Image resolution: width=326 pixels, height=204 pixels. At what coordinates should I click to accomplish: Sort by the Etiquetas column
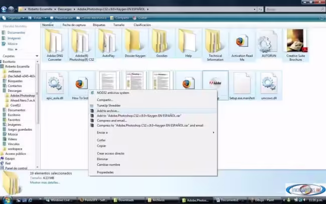[x=99, y=25]
